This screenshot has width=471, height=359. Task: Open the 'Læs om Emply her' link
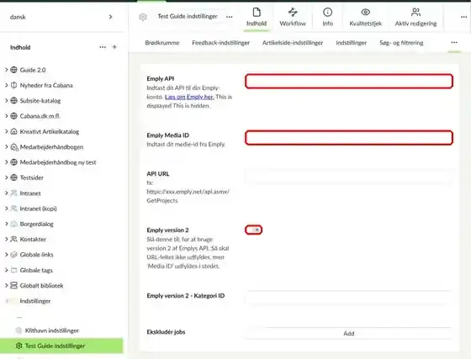189,97
